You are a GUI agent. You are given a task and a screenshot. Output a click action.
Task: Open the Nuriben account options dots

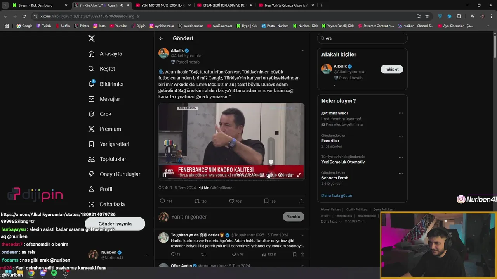(x=146, y=255)
